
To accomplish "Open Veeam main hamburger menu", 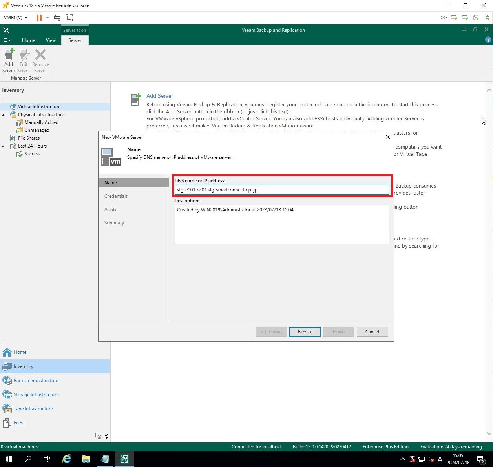I will [7, 40].
